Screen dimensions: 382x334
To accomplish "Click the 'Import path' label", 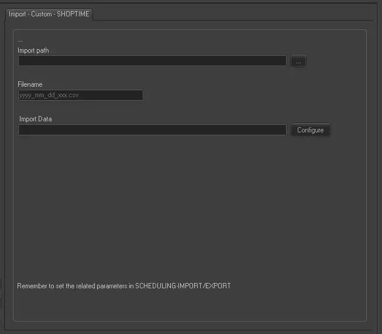I will coord(33,50).
